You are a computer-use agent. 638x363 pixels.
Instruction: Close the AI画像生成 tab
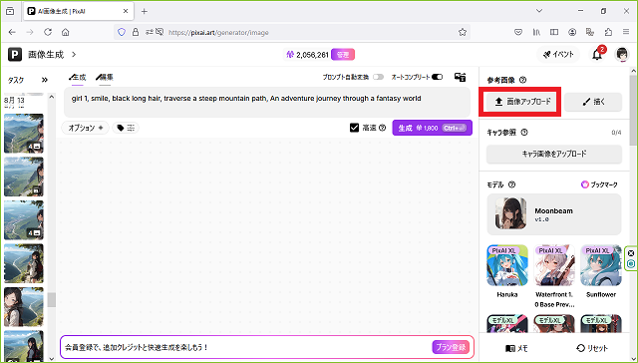point(126,11)
